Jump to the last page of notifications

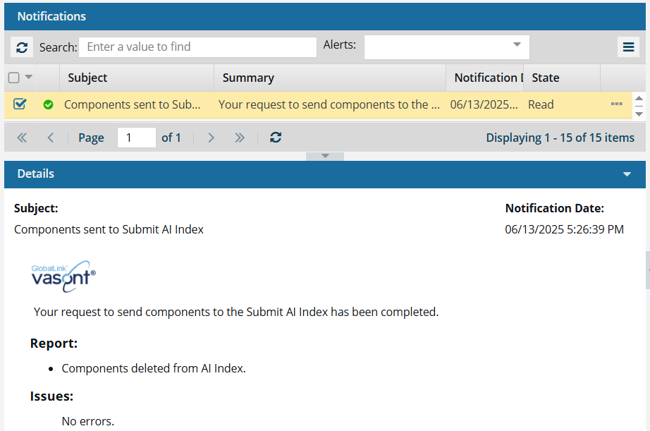pos(240,138)
